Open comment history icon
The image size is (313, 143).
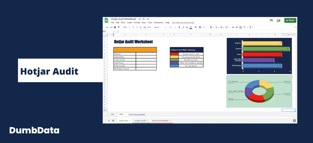point(271,20)
